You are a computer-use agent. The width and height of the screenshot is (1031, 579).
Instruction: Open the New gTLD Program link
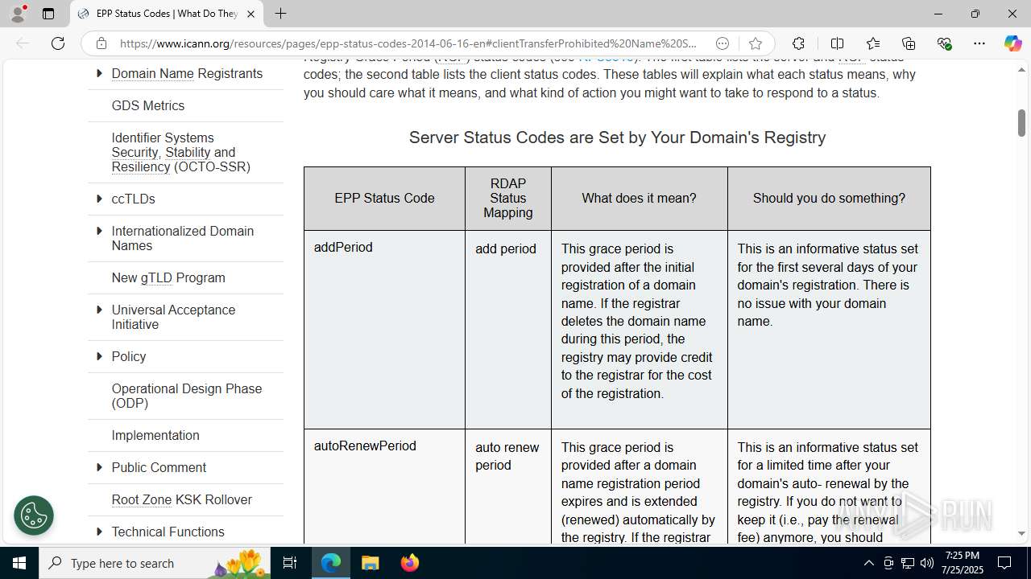(168, 277)
